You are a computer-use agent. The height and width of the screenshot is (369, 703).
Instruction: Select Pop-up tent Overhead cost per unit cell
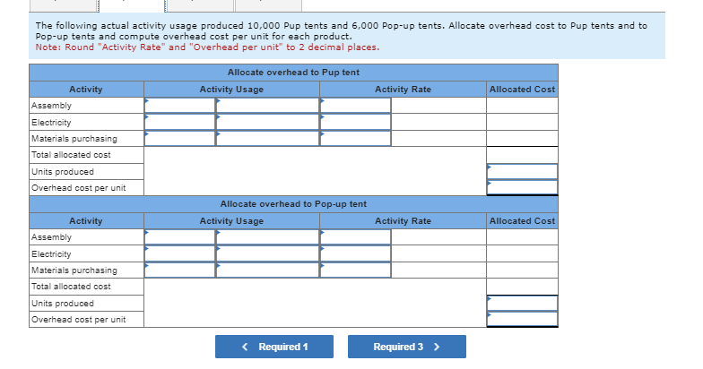tap(522, 319)
